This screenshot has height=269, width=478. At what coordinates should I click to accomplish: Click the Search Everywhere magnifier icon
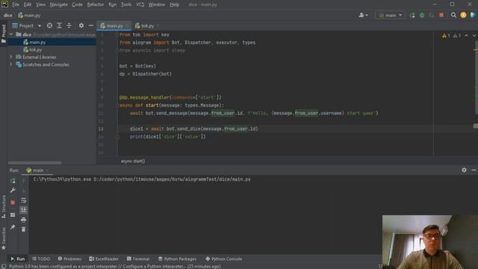pyautogui.click(x=453, y=15)
